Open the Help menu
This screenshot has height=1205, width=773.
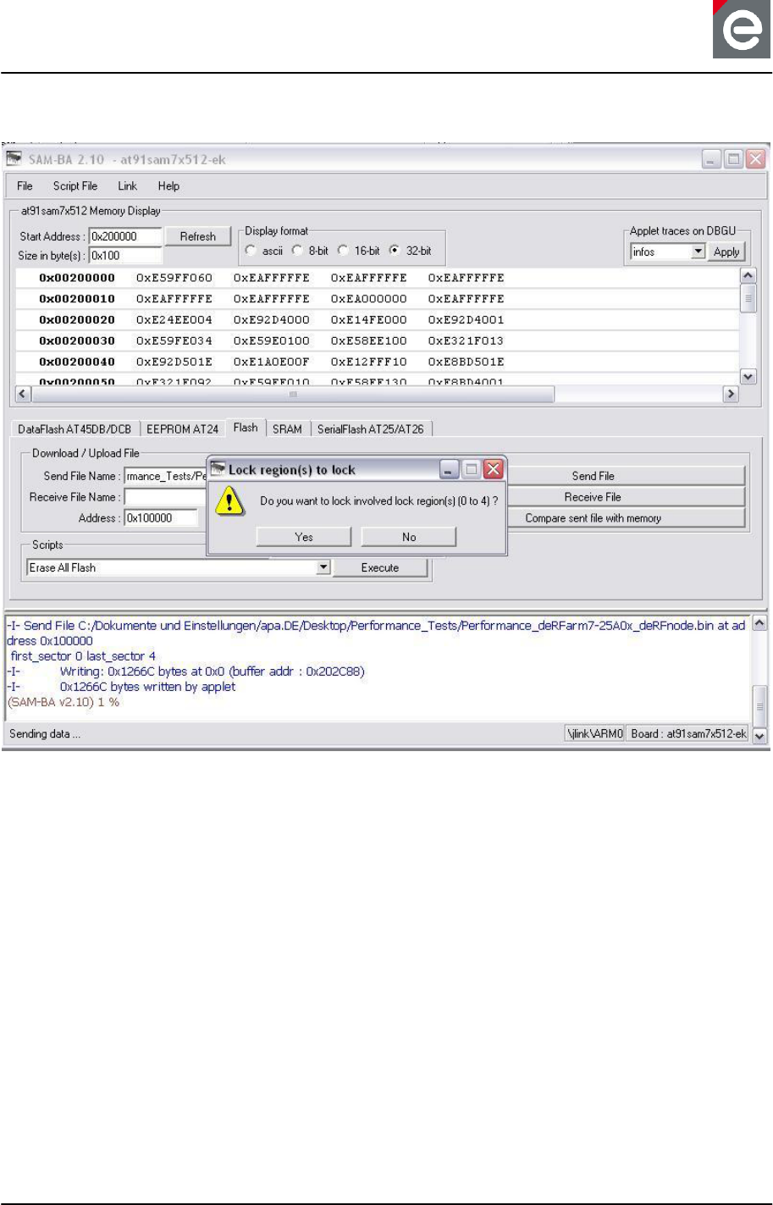pos(168,186)
